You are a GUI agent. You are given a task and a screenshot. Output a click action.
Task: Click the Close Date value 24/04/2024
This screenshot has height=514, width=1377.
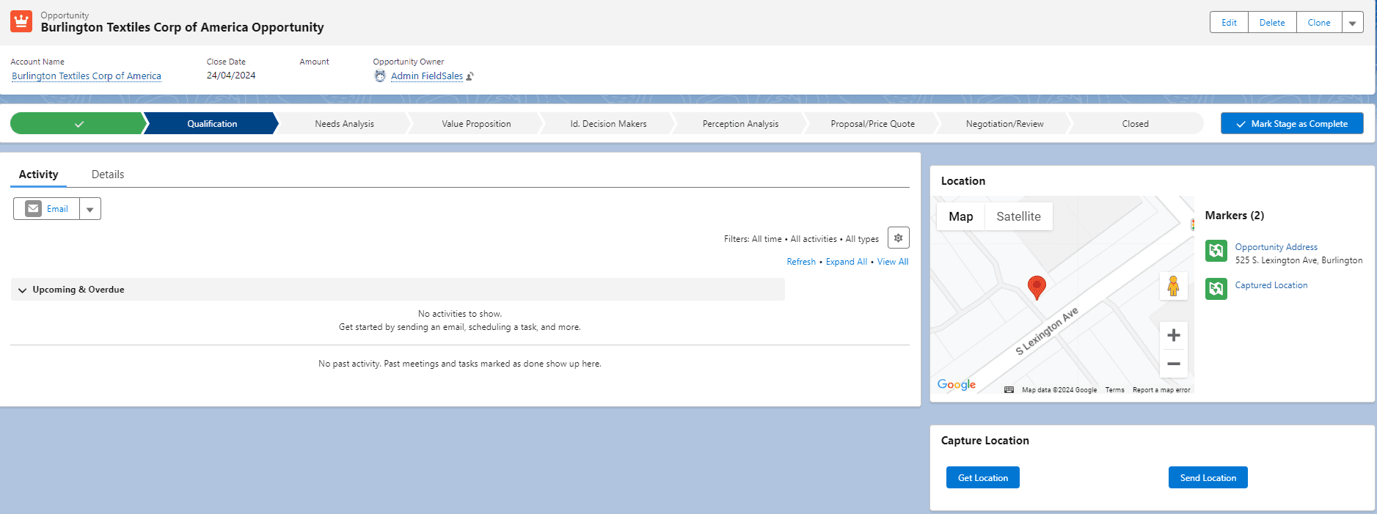click(231, 76)
